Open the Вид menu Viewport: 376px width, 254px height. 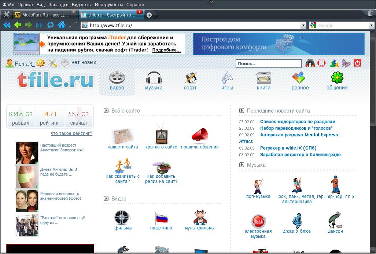(x=41, y=4)
